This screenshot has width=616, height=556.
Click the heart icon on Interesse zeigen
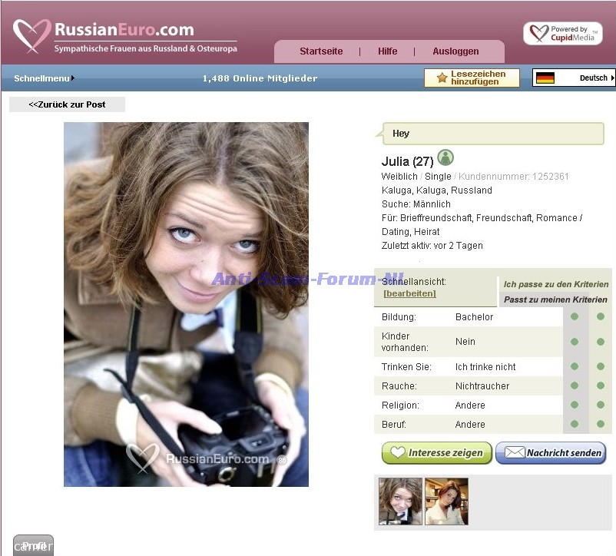pos(397,453)
